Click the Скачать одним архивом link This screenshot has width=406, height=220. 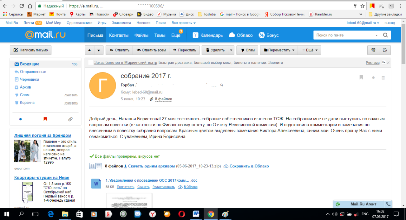click(x=151, y=166)
